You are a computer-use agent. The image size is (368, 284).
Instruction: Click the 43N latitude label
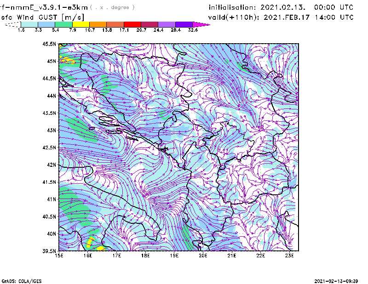click(52, 130)
